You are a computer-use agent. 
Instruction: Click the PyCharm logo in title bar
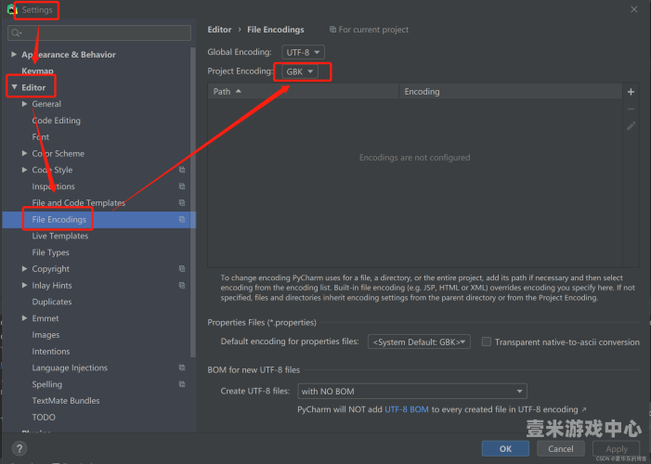[12, 9]
